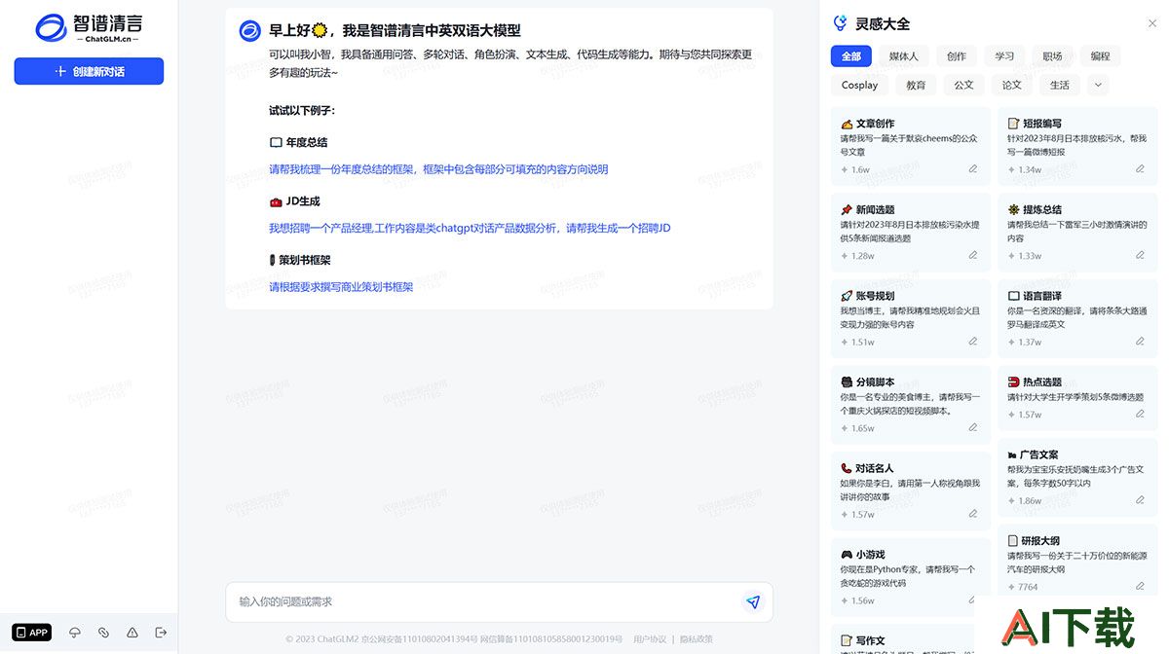
Task: Send message with paper plane icon
Action: [x=753, y=602]
